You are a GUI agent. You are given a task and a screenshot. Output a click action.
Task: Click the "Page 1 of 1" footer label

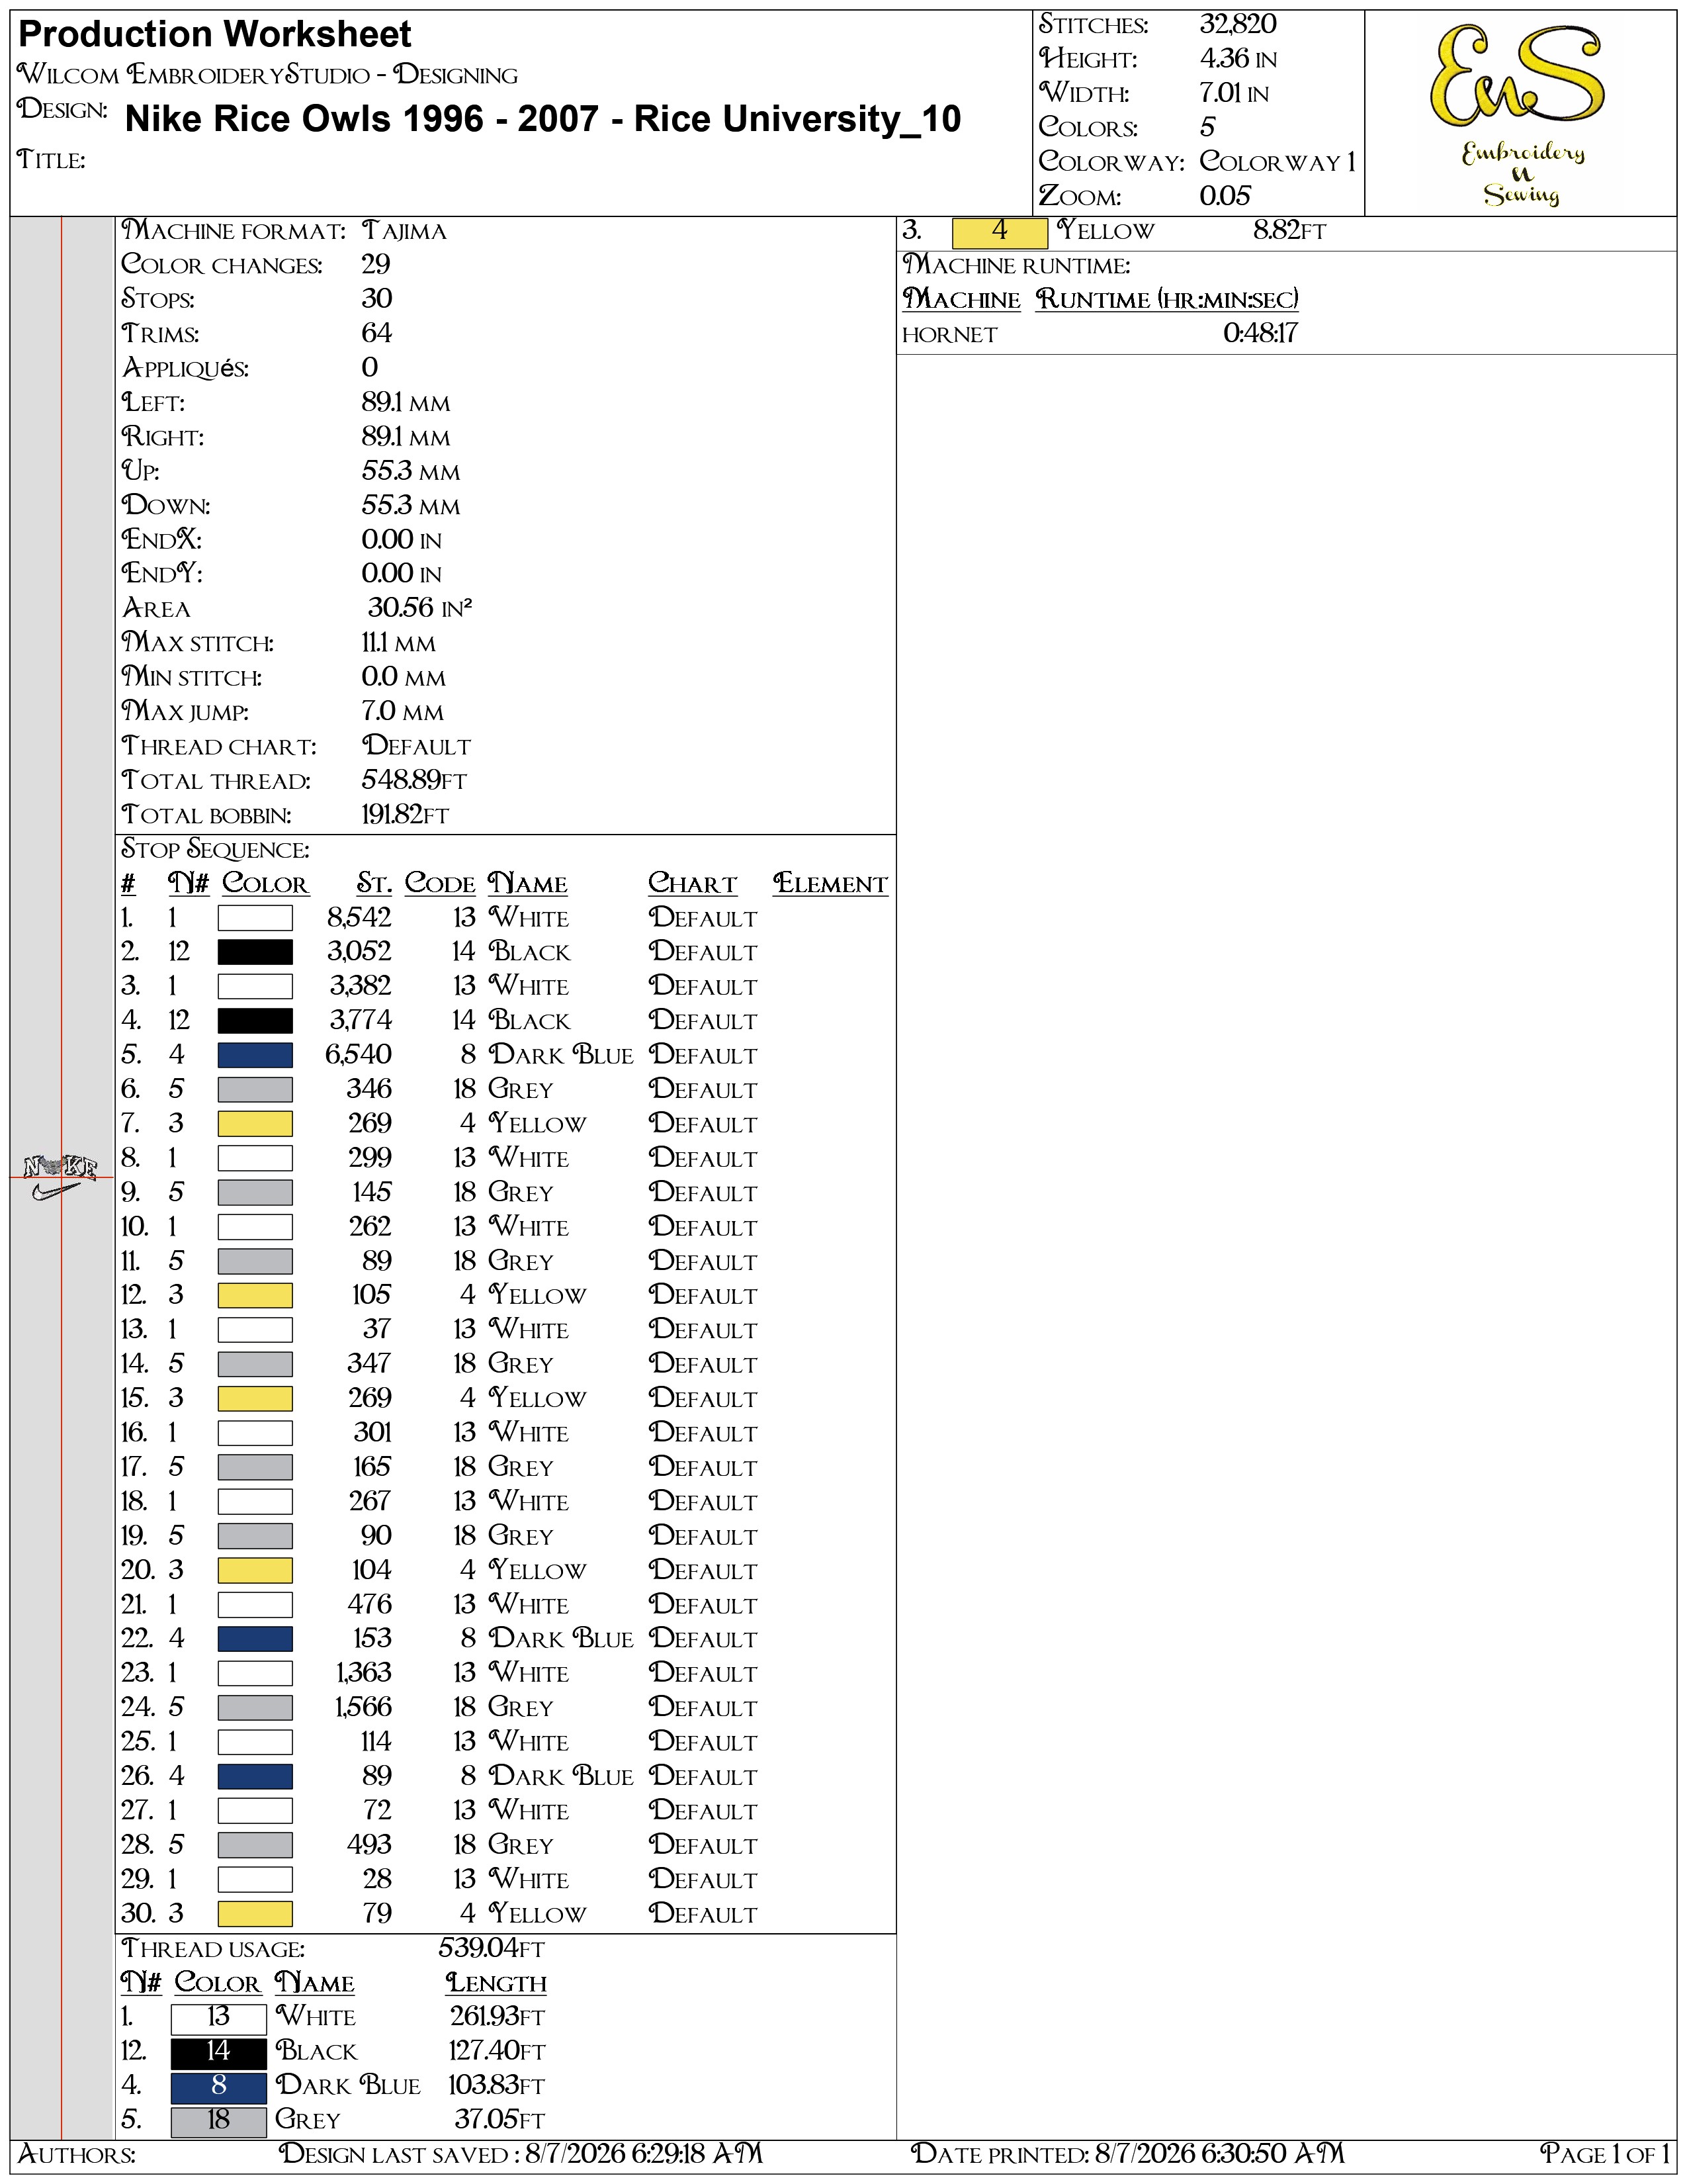(x=1605, y=2153)
